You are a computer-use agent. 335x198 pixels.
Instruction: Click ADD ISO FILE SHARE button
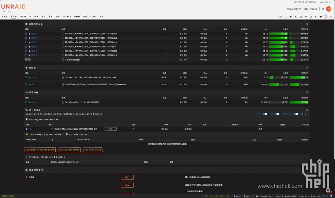(69, 150)
